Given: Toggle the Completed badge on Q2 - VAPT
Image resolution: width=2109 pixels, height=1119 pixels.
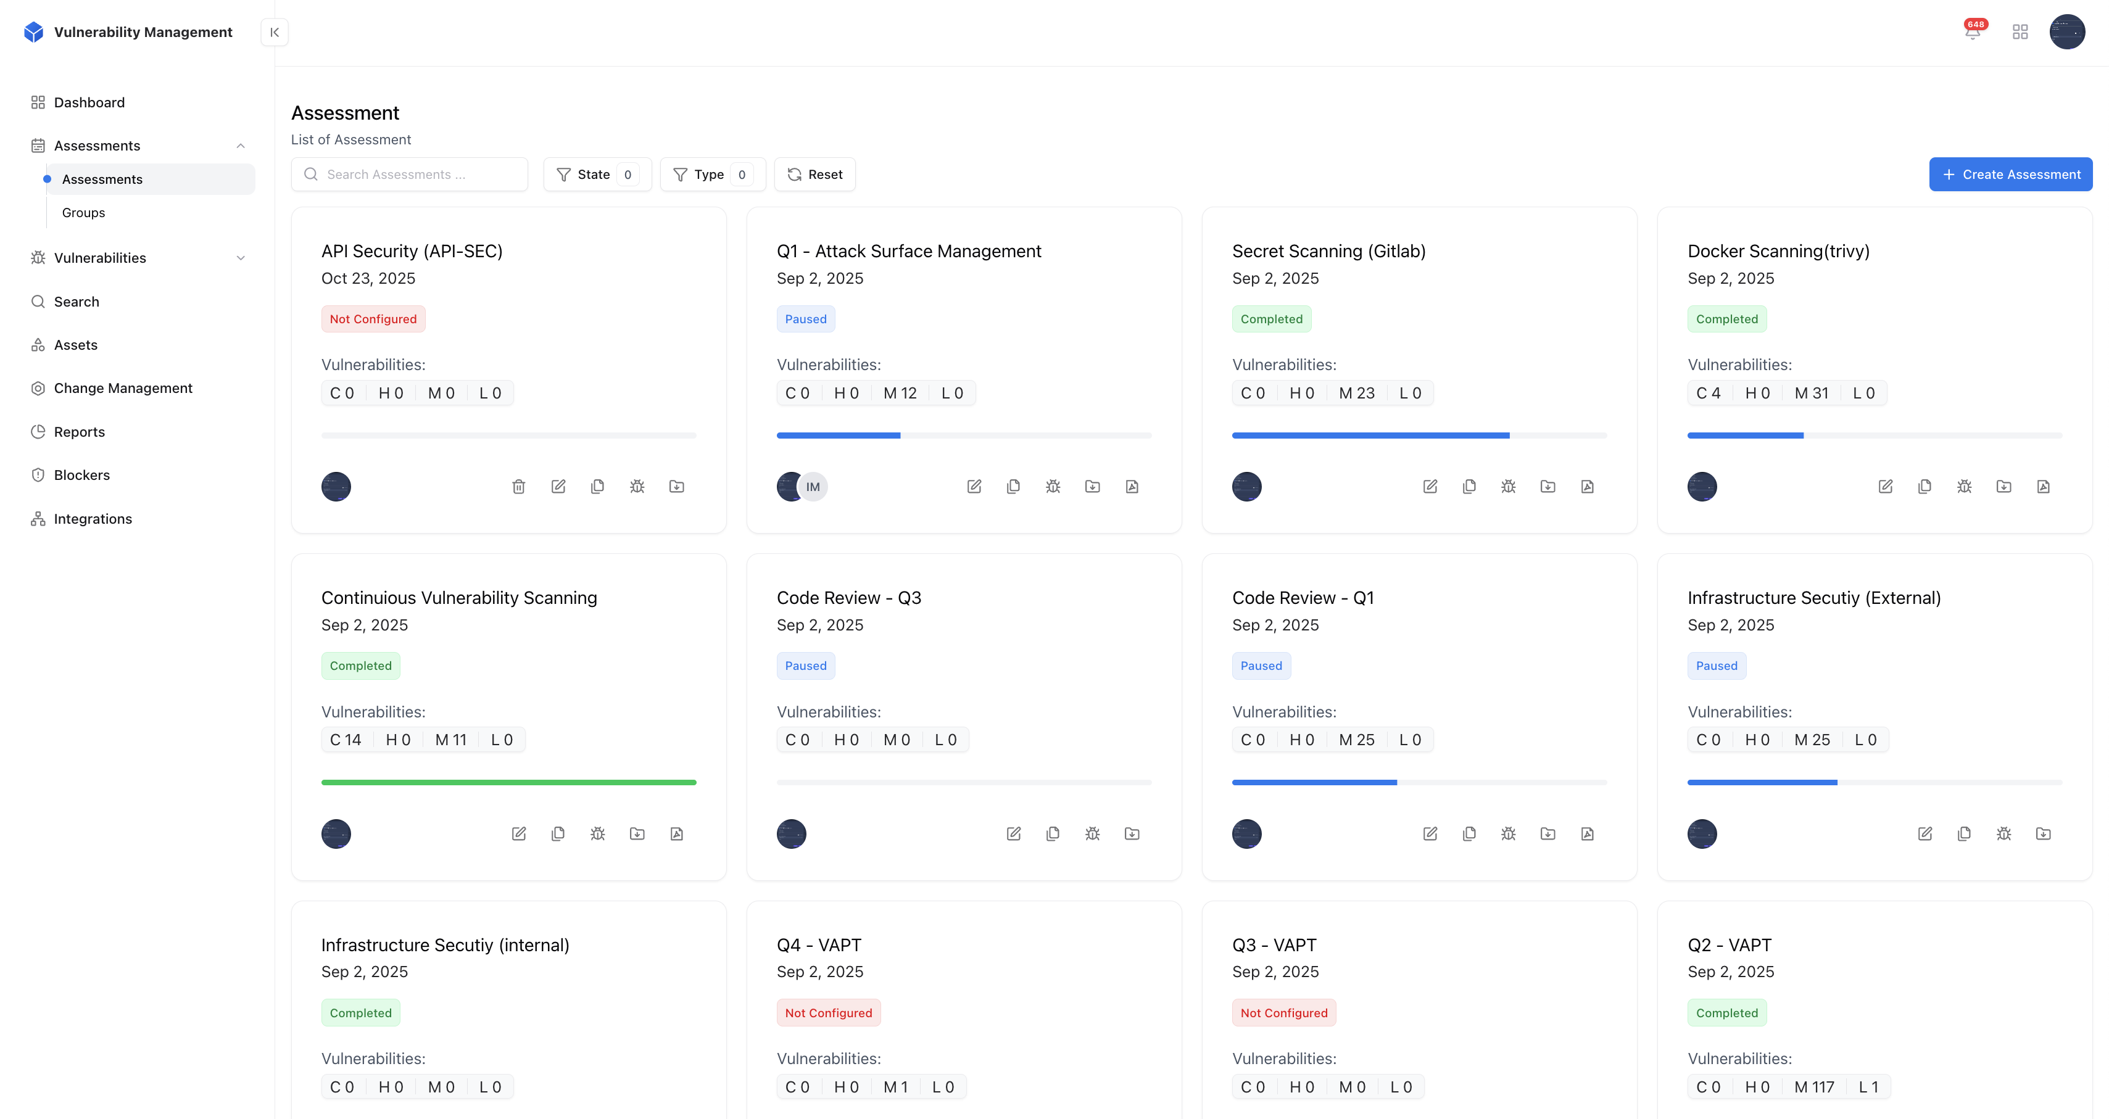Looking at the screenshot, I should (x=1728, y=1012).
